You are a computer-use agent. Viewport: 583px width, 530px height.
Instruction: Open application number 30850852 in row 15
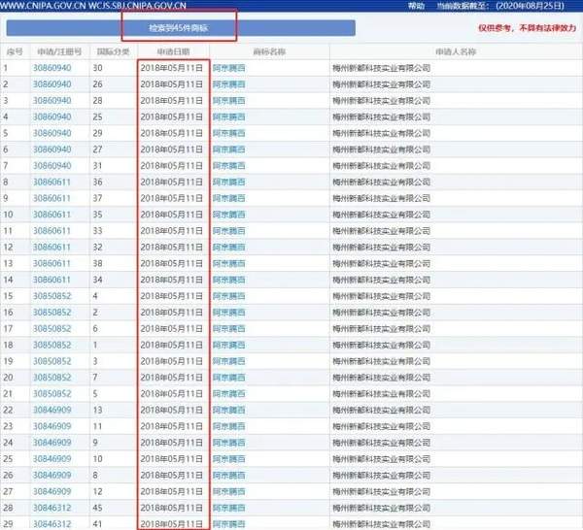tap(52, 296)
